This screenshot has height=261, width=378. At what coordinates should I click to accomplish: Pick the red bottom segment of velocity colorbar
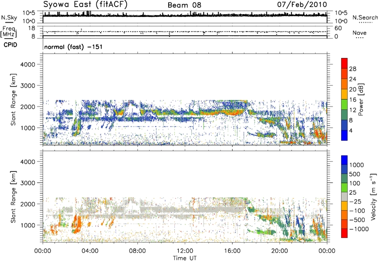[x=344, y=233]
